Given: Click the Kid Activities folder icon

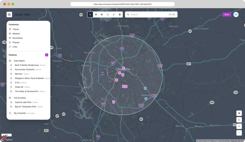Looking at the screenshot, I should (x=10, y=98).
